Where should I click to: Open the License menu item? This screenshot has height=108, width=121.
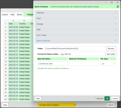[5, 14]
